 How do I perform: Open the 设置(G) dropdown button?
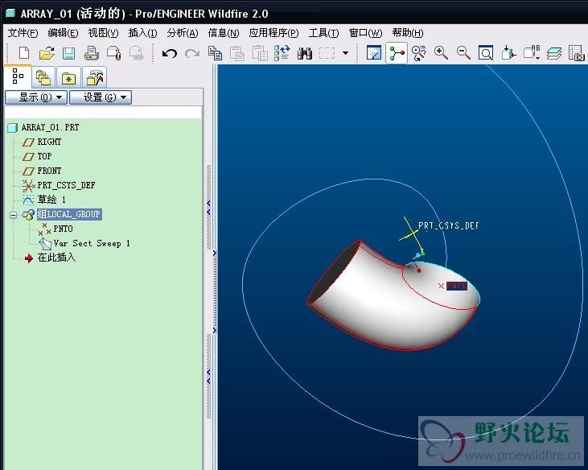(101, 97)
